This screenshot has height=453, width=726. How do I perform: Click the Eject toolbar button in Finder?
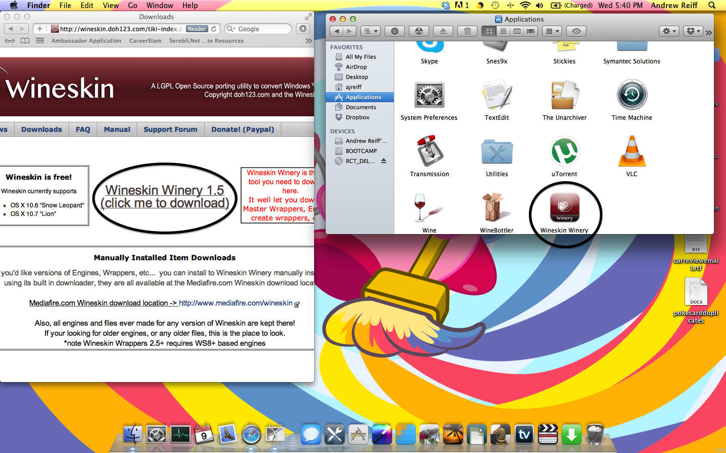click(x=443, y=31)
